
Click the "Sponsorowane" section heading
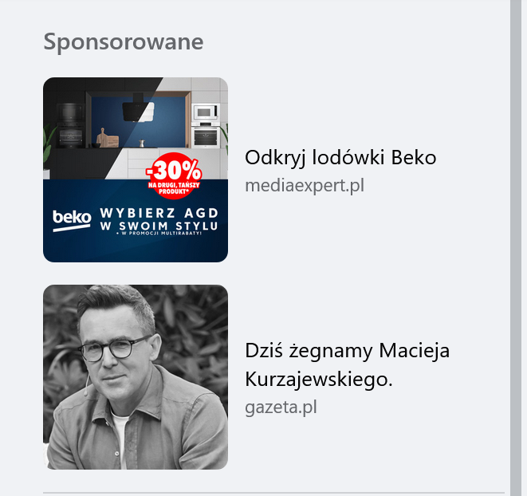(x=124, y=42)
